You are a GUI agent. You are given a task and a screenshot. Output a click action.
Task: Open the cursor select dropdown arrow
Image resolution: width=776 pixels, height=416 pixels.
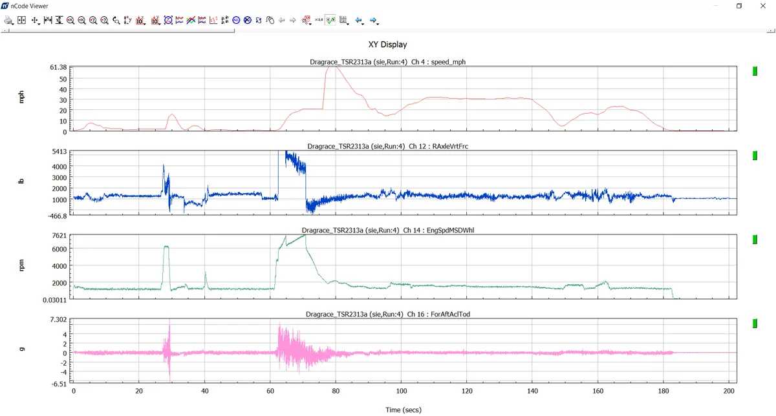[310, 24]
